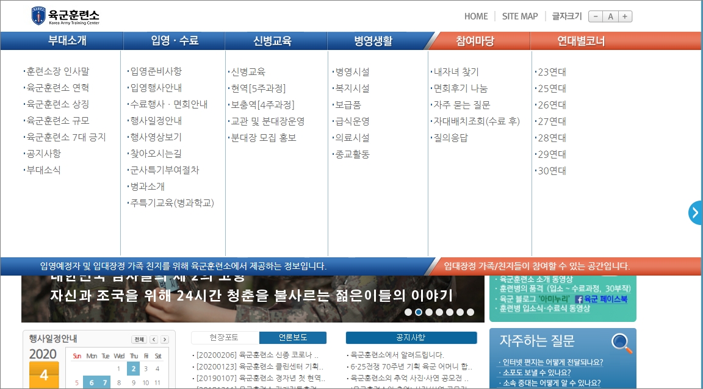
Task: Open 급식운영 submenu
Action: point(352,121)
